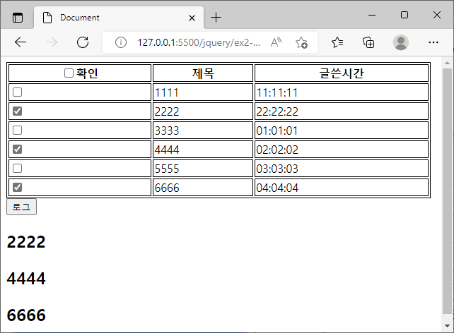Close the browser window
Screen dimensions: 454x333
[x=437, y=15]
